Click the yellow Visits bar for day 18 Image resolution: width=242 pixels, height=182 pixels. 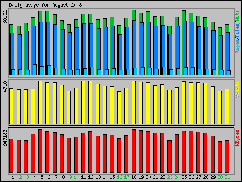click(133, 102)
